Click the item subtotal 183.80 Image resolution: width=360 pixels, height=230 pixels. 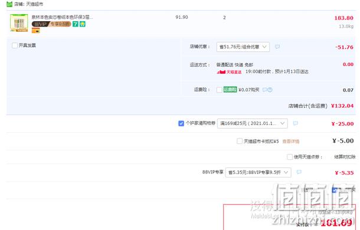pyautogui.click(x=343, y=18)
